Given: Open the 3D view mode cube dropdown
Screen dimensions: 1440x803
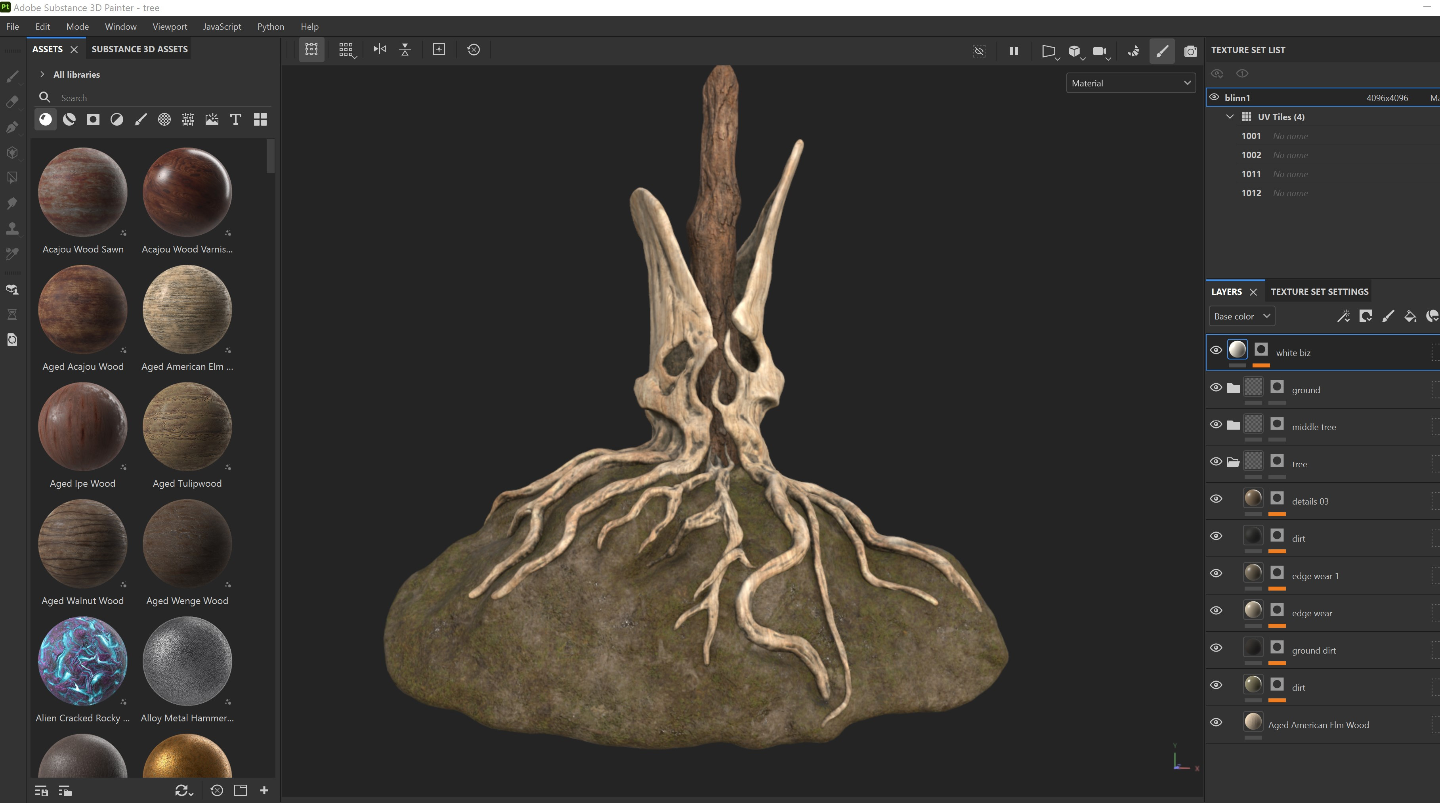Looking at the screenshot, I should [x=1076, y=52].
